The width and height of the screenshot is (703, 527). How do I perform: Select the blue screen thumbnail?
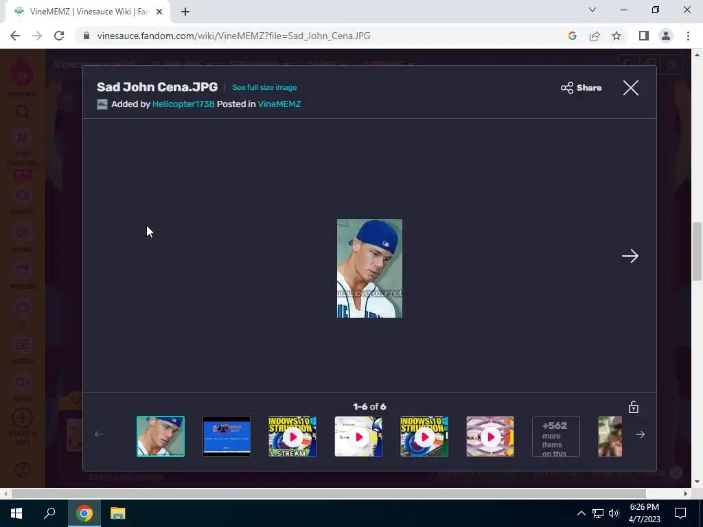tap(227, 436)
